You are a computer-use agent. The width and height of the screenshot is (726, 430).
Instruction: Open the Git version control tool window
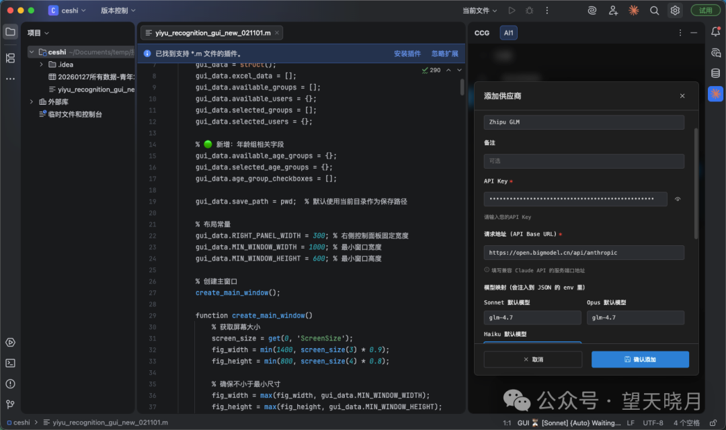tap(10, 404)
